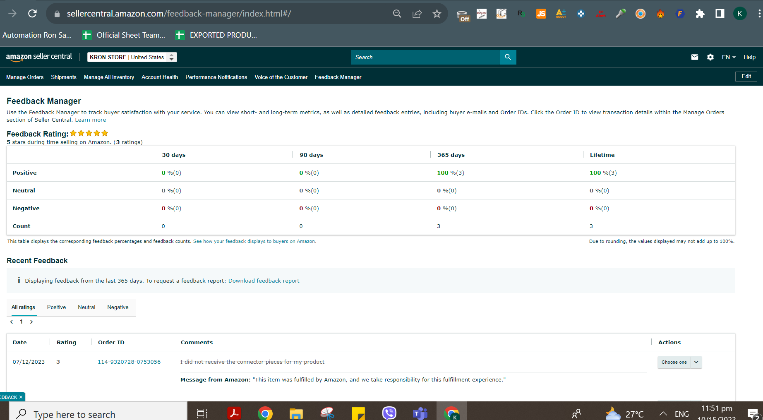Open the 'Choose one' actions dropdown

[679, 362]
